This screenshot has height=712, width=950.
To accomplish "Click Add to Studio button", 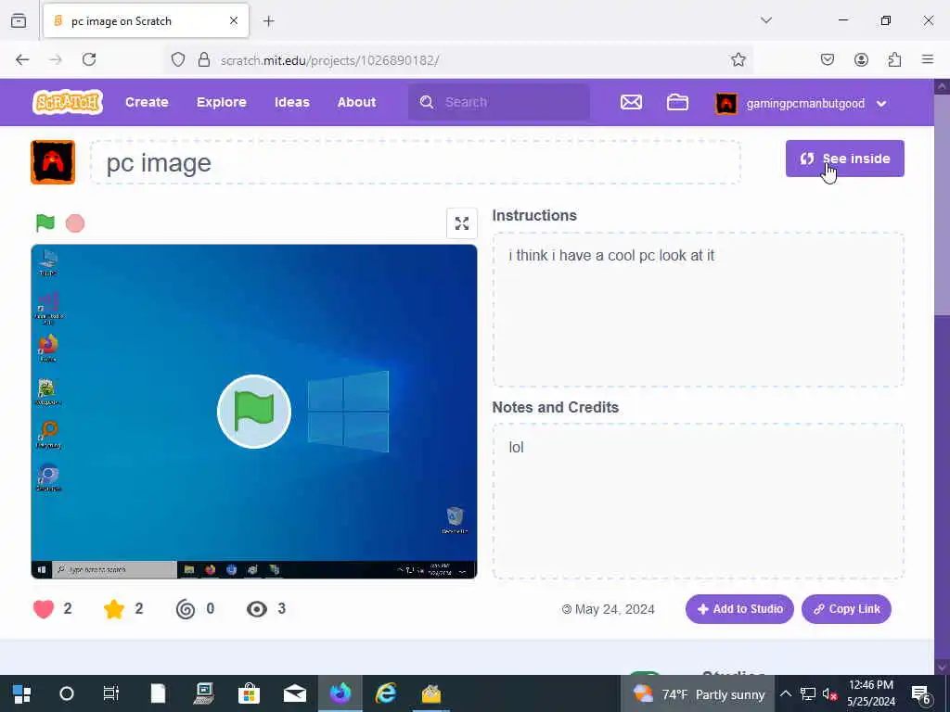I will coord(739,609).
